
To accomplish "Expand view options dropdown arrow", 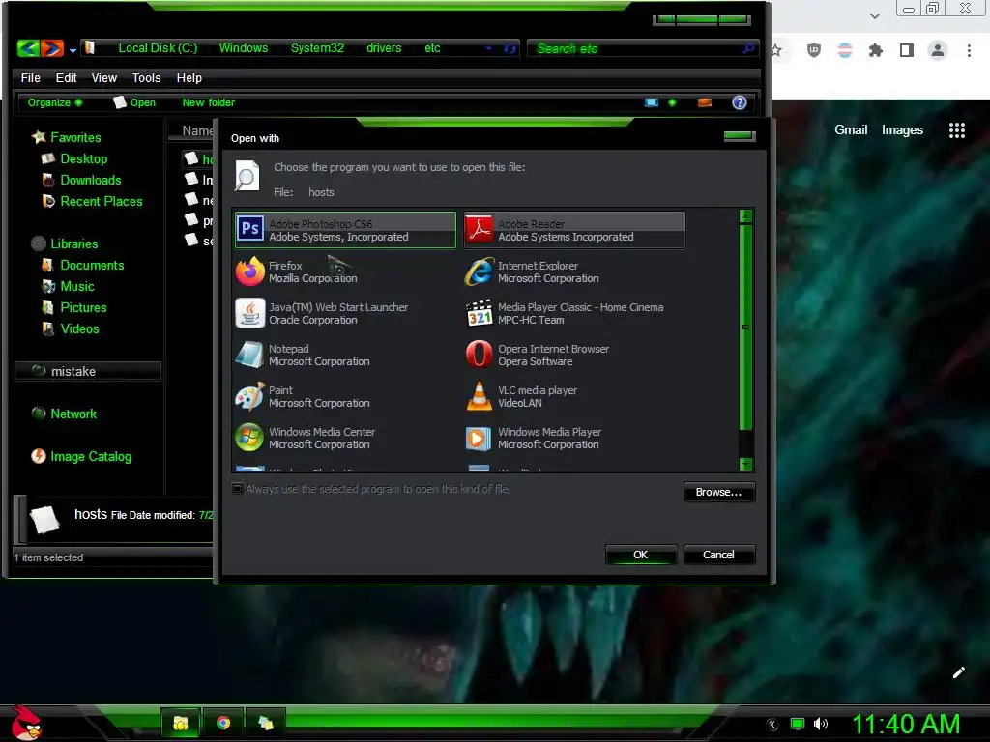I will [x=673, y=102].
